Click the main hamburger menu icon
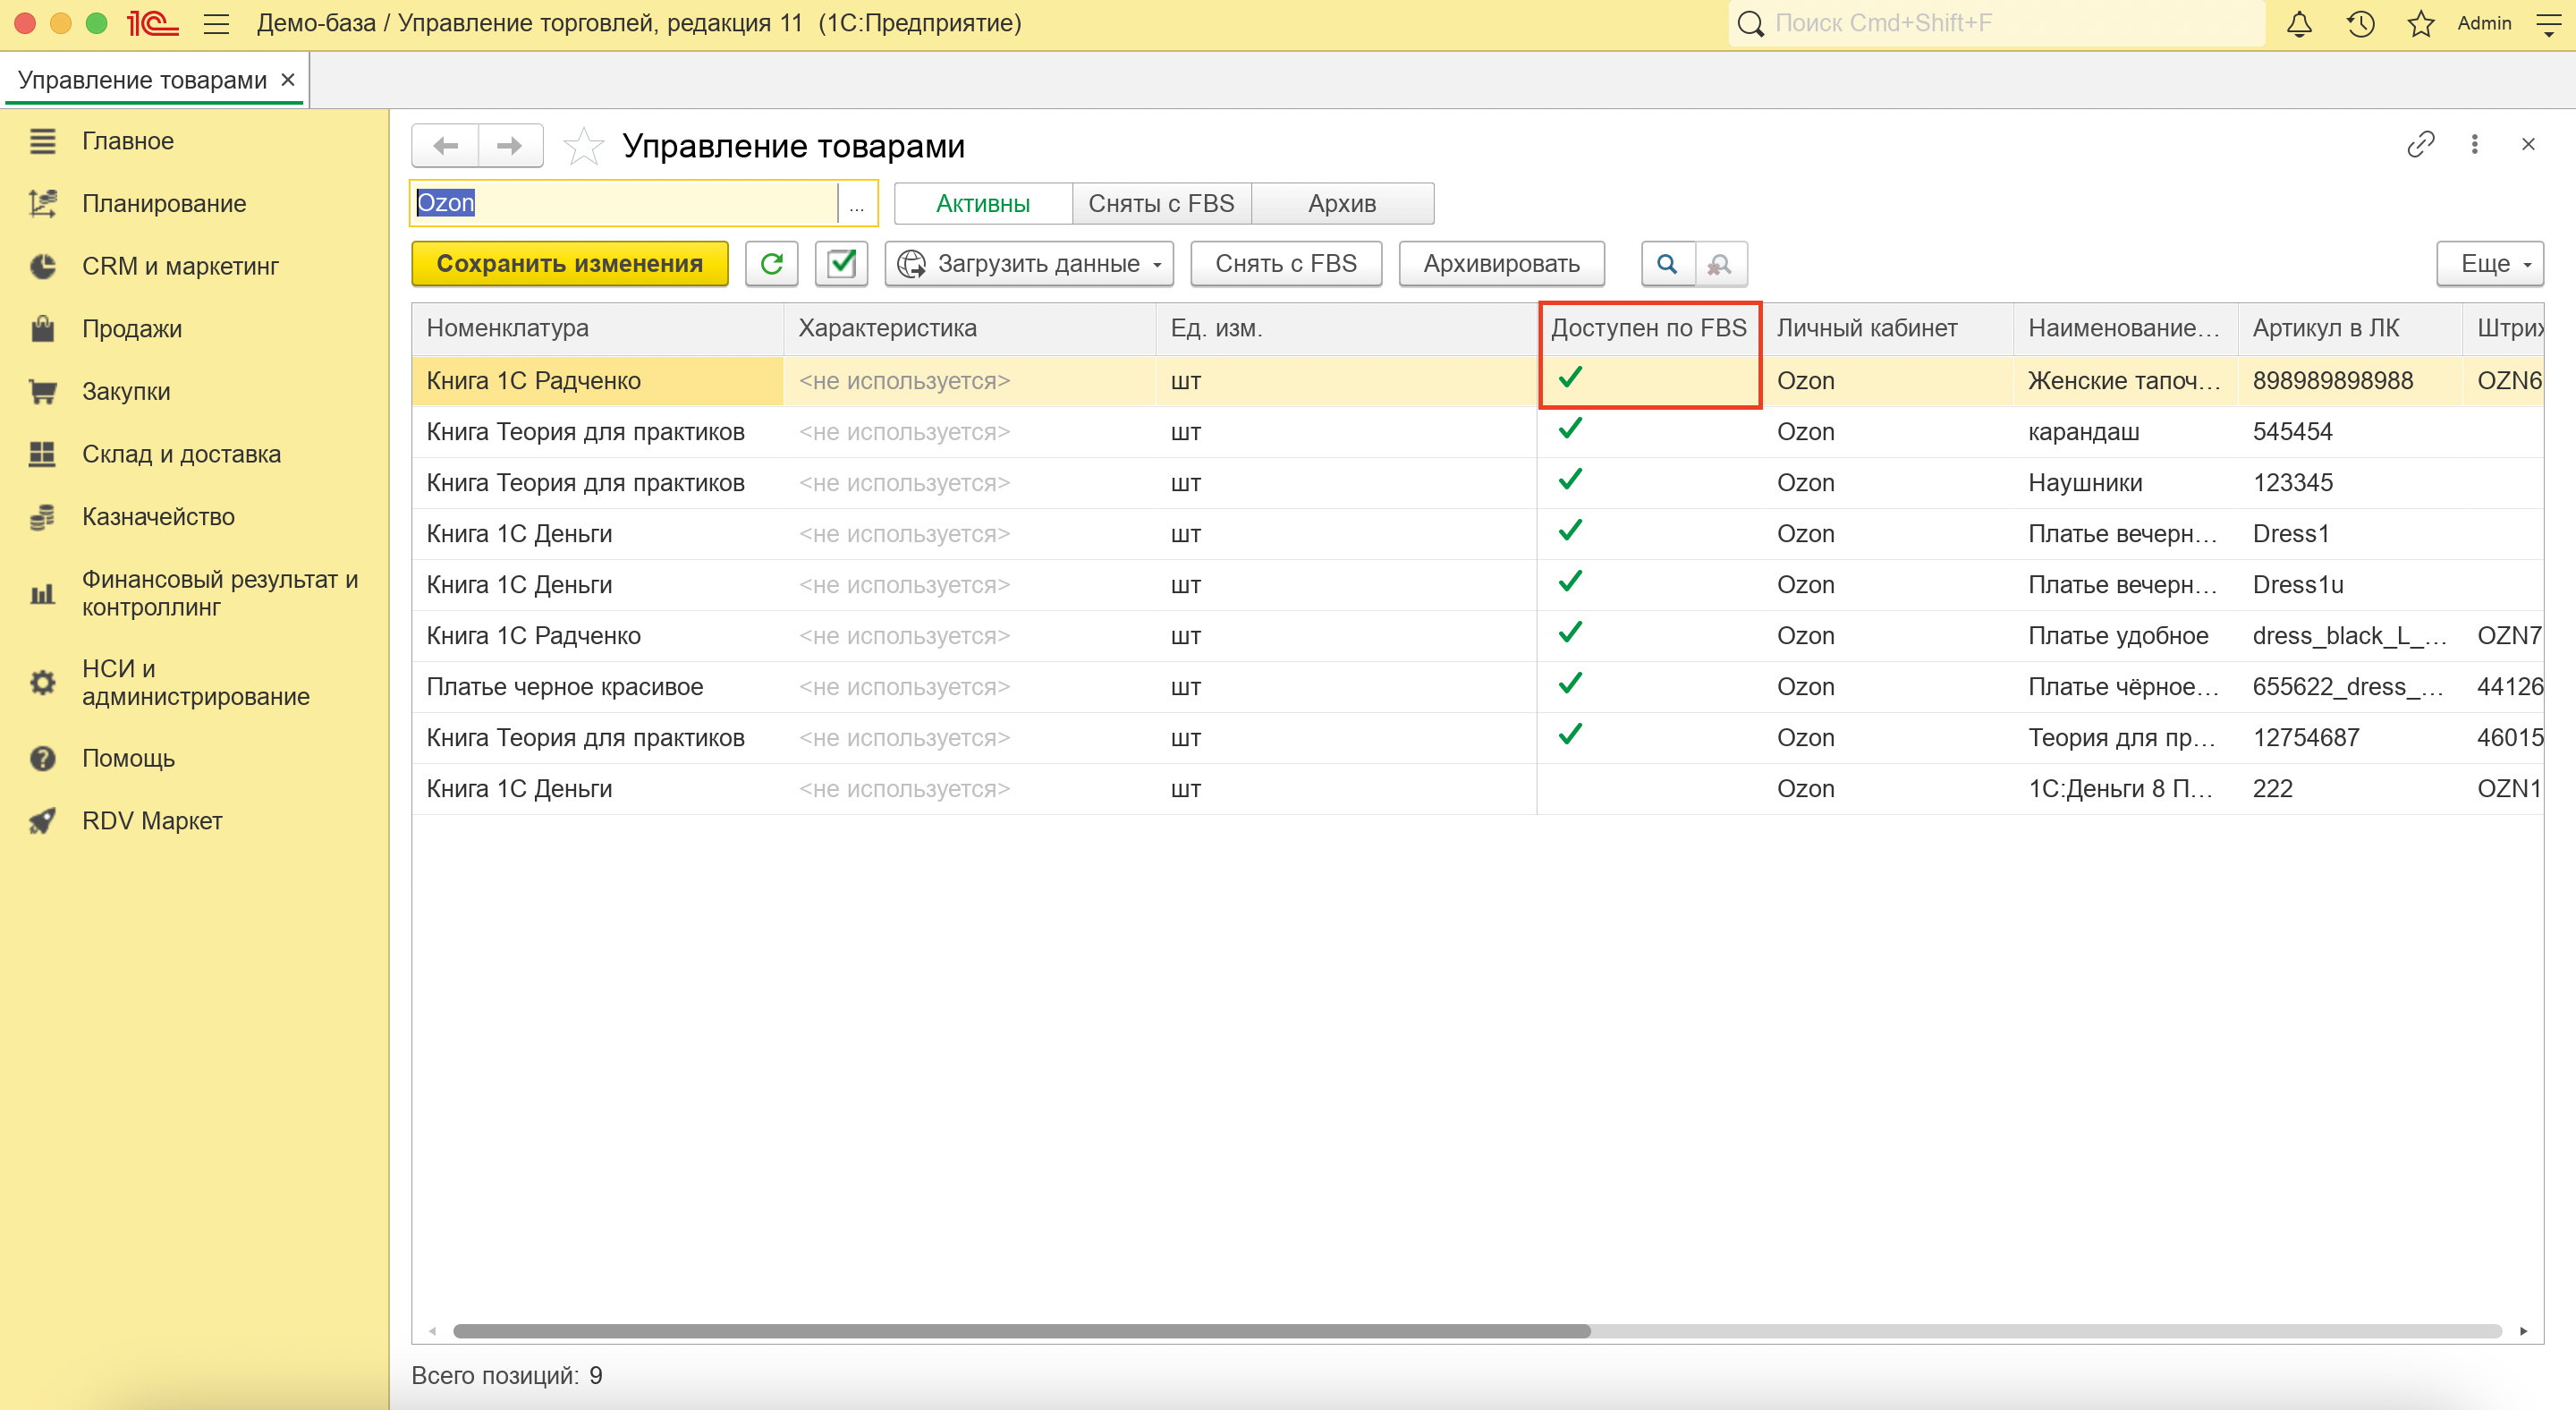2576x1410 pixels. pyautogui.click(x=216, y=23)
